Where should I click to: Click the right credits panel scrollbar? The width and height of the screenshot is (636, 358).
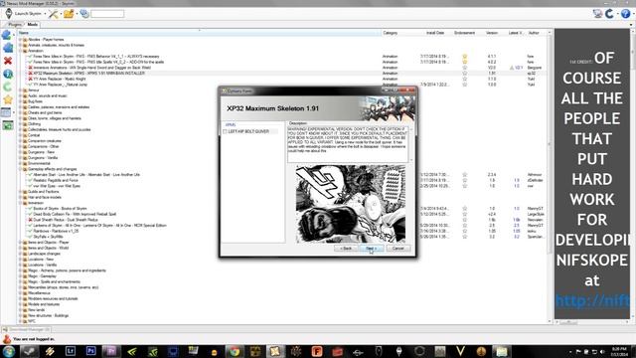632,175
